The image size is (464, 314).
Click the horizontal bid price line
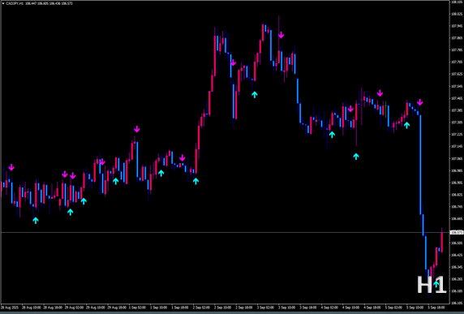225,233
